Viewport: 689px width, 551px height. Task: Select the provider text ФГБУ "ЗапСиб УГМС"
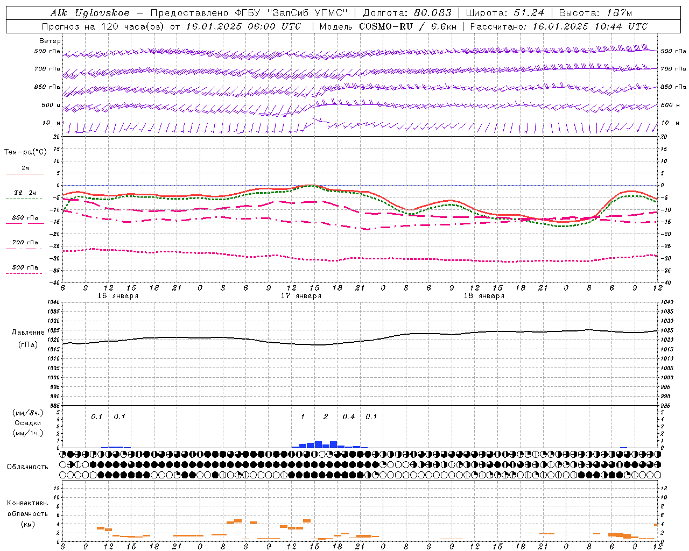click(x=290, y=13)
